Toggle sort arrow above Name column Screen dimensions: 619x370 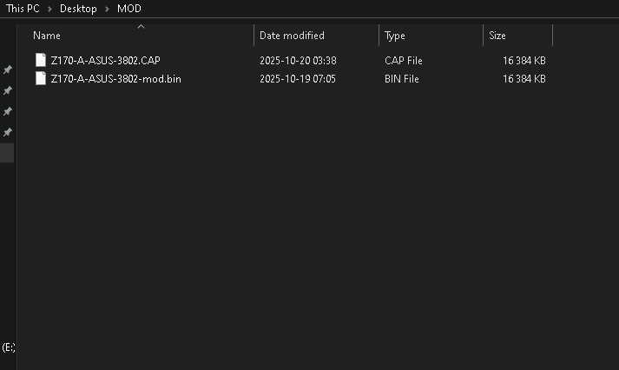(x=141, y=26)
